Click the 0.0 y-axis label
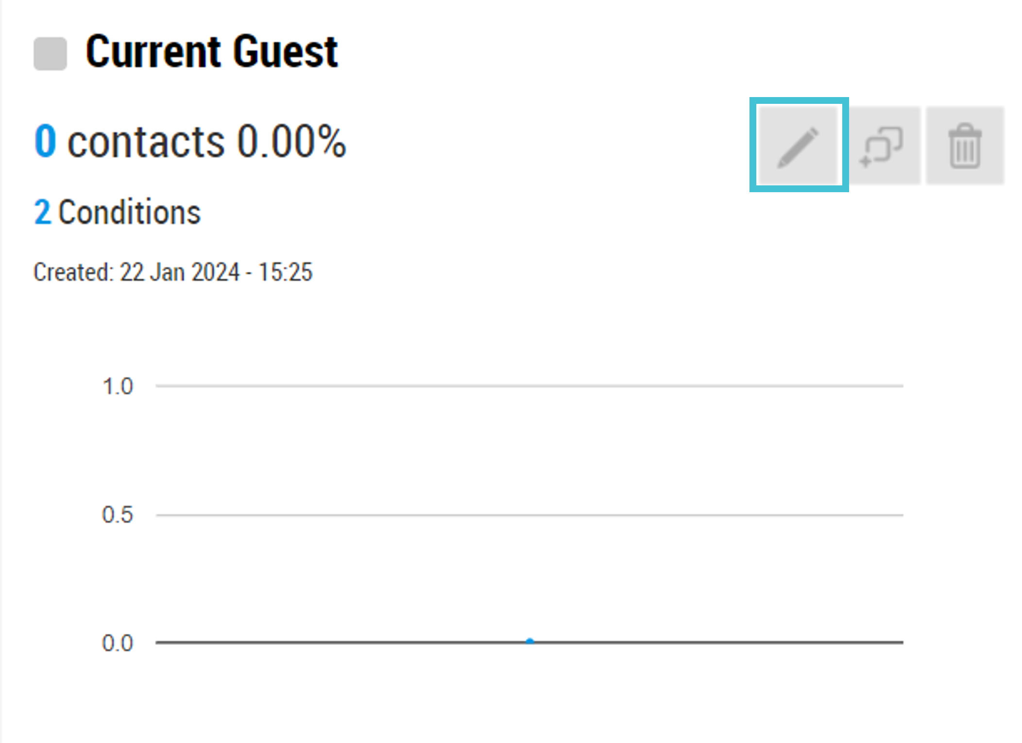 (x=117, y=643)
